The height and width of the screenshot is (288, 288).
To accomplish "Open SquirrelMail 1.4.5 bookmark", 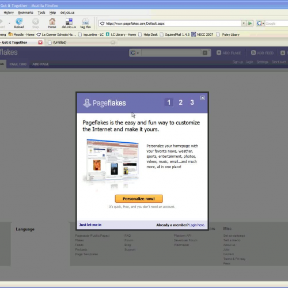I will 175,35.
